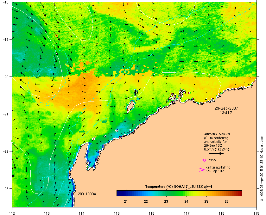
Task: Click the longitude axis label 118
Action: (x=222, y=213)
